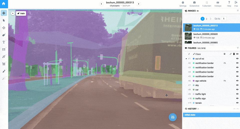Go to the home dashboard icon

click(x=4, y=4)
